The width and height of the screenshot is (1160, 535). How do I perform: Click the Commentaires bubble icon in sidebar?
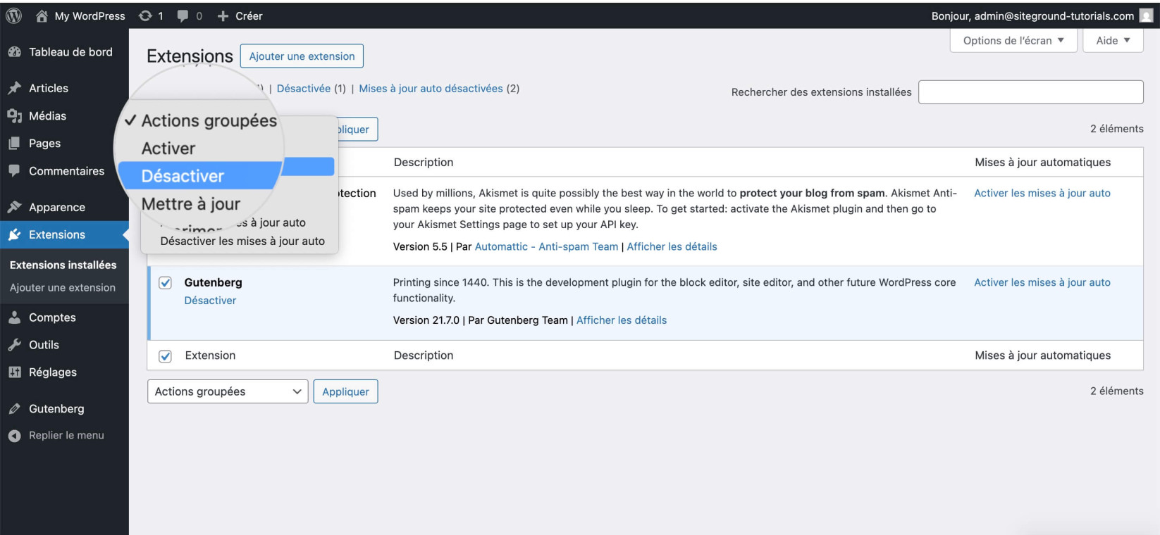14,170
